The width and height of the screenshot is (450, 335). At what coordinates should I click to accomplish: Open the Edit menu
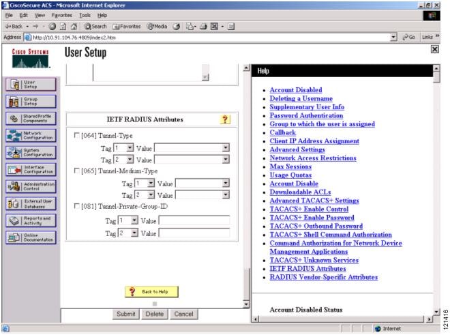[24, 15]
